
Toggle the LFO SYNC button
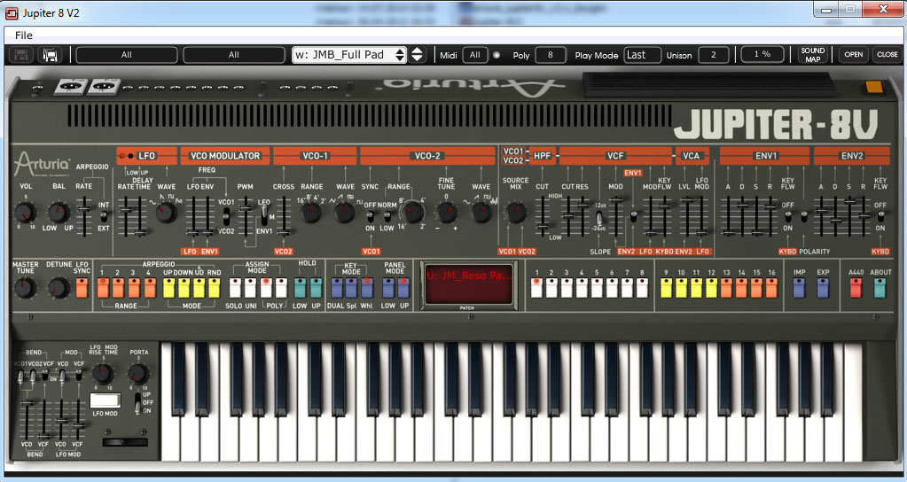point(82,287)
